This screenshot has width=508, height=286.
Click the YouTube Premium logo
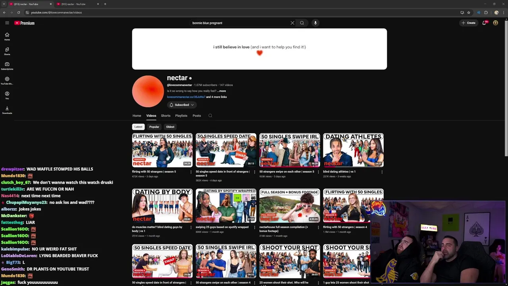coord(25,23)
